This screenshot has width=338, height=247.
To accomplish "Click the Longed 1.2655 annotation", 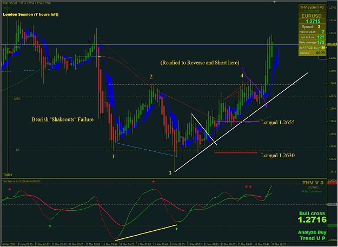I will click(x=277, y=122).
